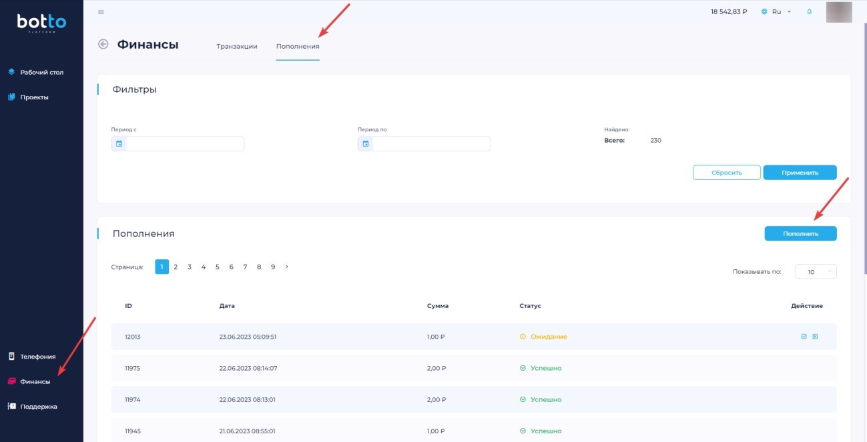Switch to the Транзакции tab
867x442 pixels.
point(237,47)
